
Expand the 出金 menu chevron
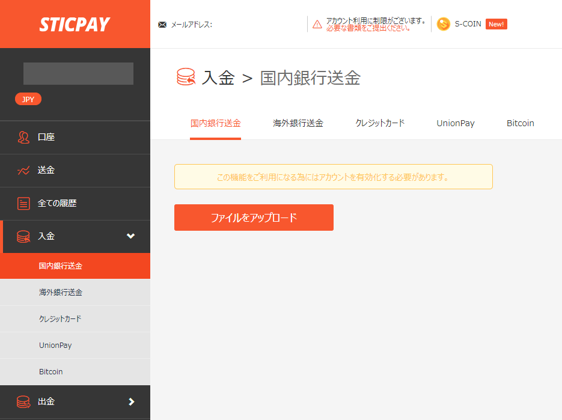point(132,402)
